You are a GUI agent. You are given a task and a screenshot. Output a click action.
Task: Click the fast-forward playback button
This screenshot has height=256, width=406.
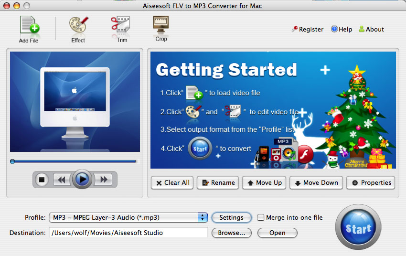(x=104, y=180)
